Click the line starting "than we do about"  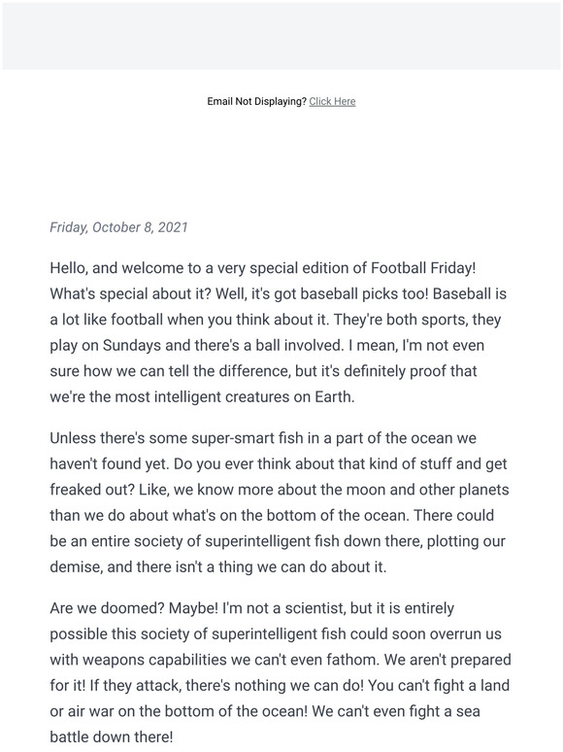tap(272, 516)
